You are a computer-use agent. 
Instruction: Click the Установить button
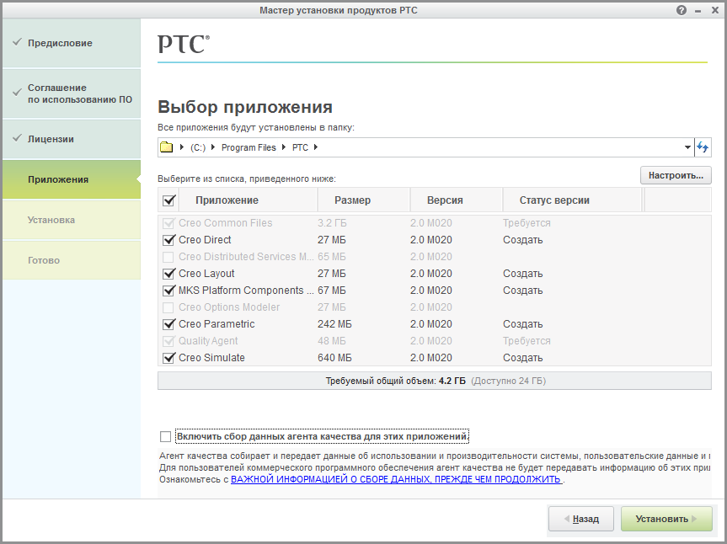(x=666, y=519)
